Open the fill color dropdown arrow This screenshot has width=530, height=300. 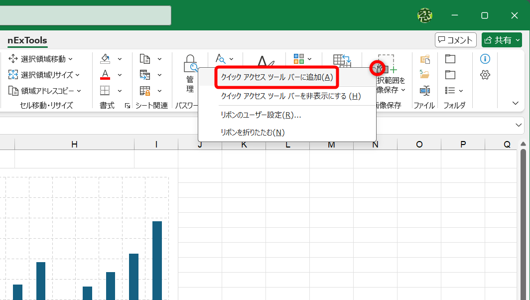pyautogui.click(x=120, y=59)
